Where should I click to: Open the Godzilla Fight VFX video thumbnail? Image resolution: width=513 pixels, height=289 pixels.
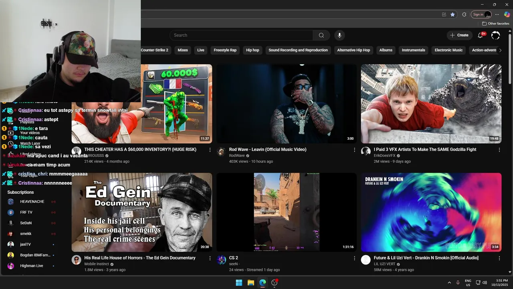[431, 104]
